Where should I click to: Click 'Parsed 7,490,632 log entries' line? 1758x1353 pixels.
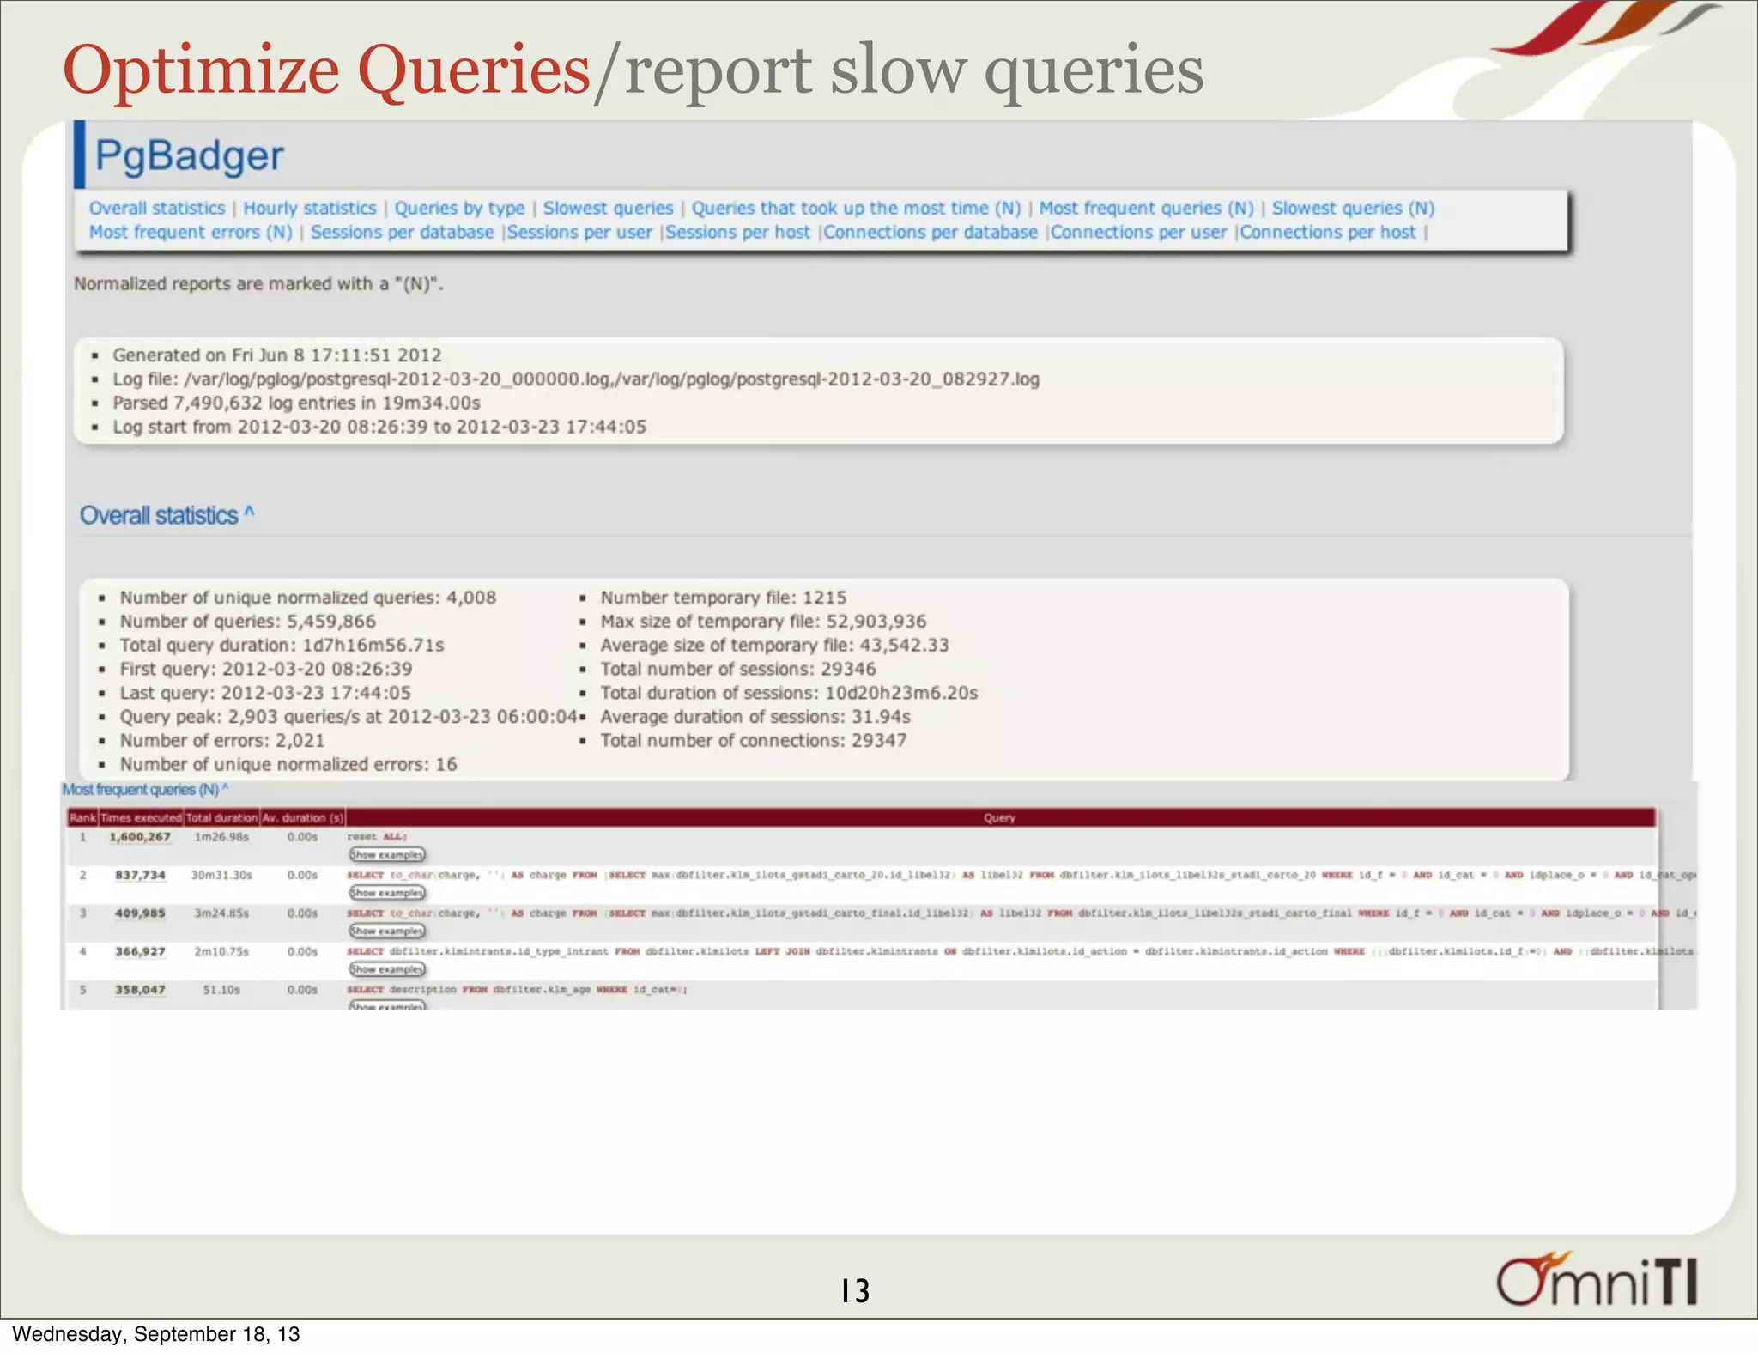296,403
